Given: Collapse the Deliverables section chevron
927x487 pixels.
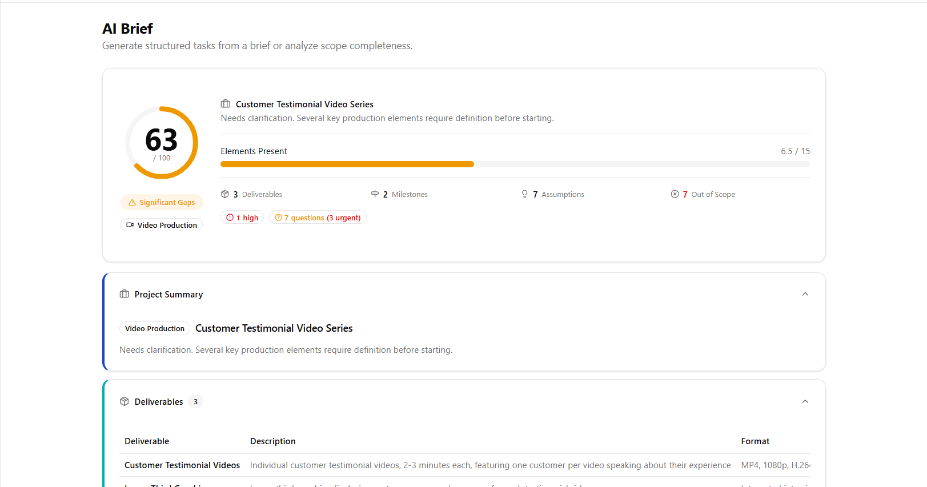Looking at the screenshot, I should [x=805, y=401].
